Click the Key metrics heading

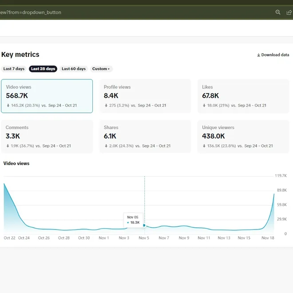(x=20, y=55)
